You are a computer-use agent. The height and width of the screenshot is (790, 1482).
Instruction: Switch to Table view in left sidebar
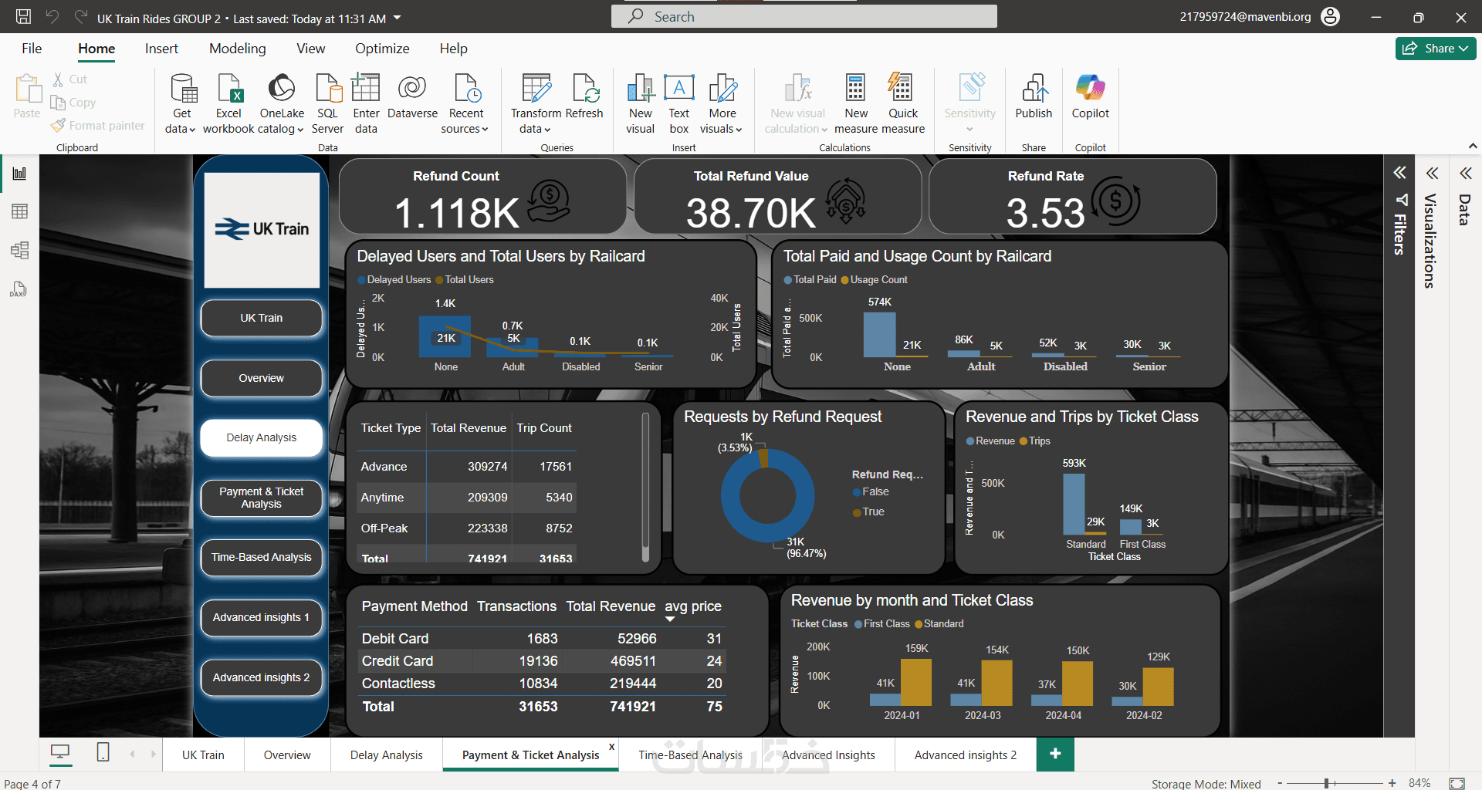click(x=19, y=211)
